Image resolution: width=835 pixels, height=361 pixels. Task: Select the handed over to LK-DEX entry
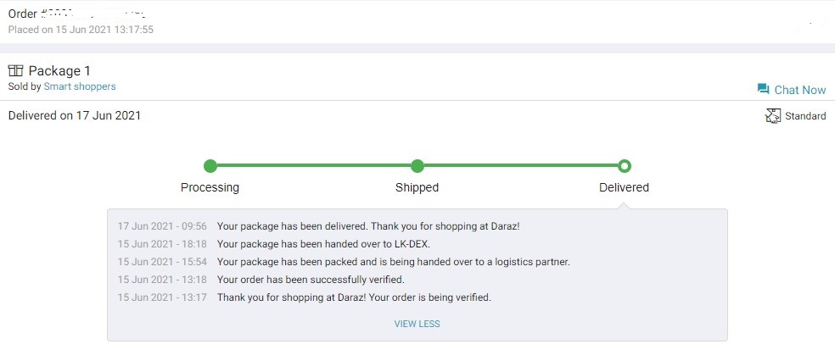pos(274,244)
